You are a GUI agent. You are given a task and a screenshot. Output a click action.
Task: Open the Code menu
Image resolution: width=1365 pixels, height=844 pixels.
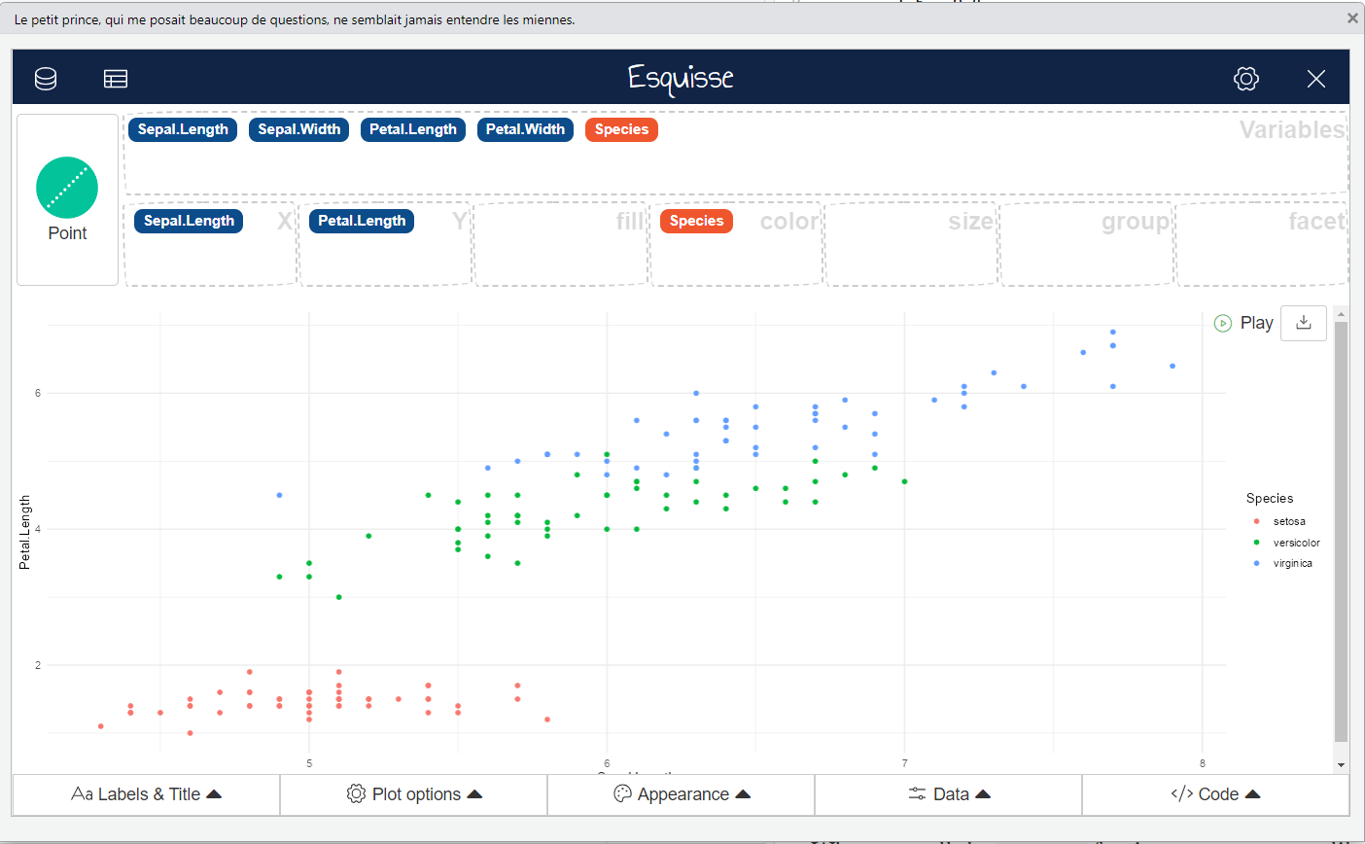[x=1215, y=794]
